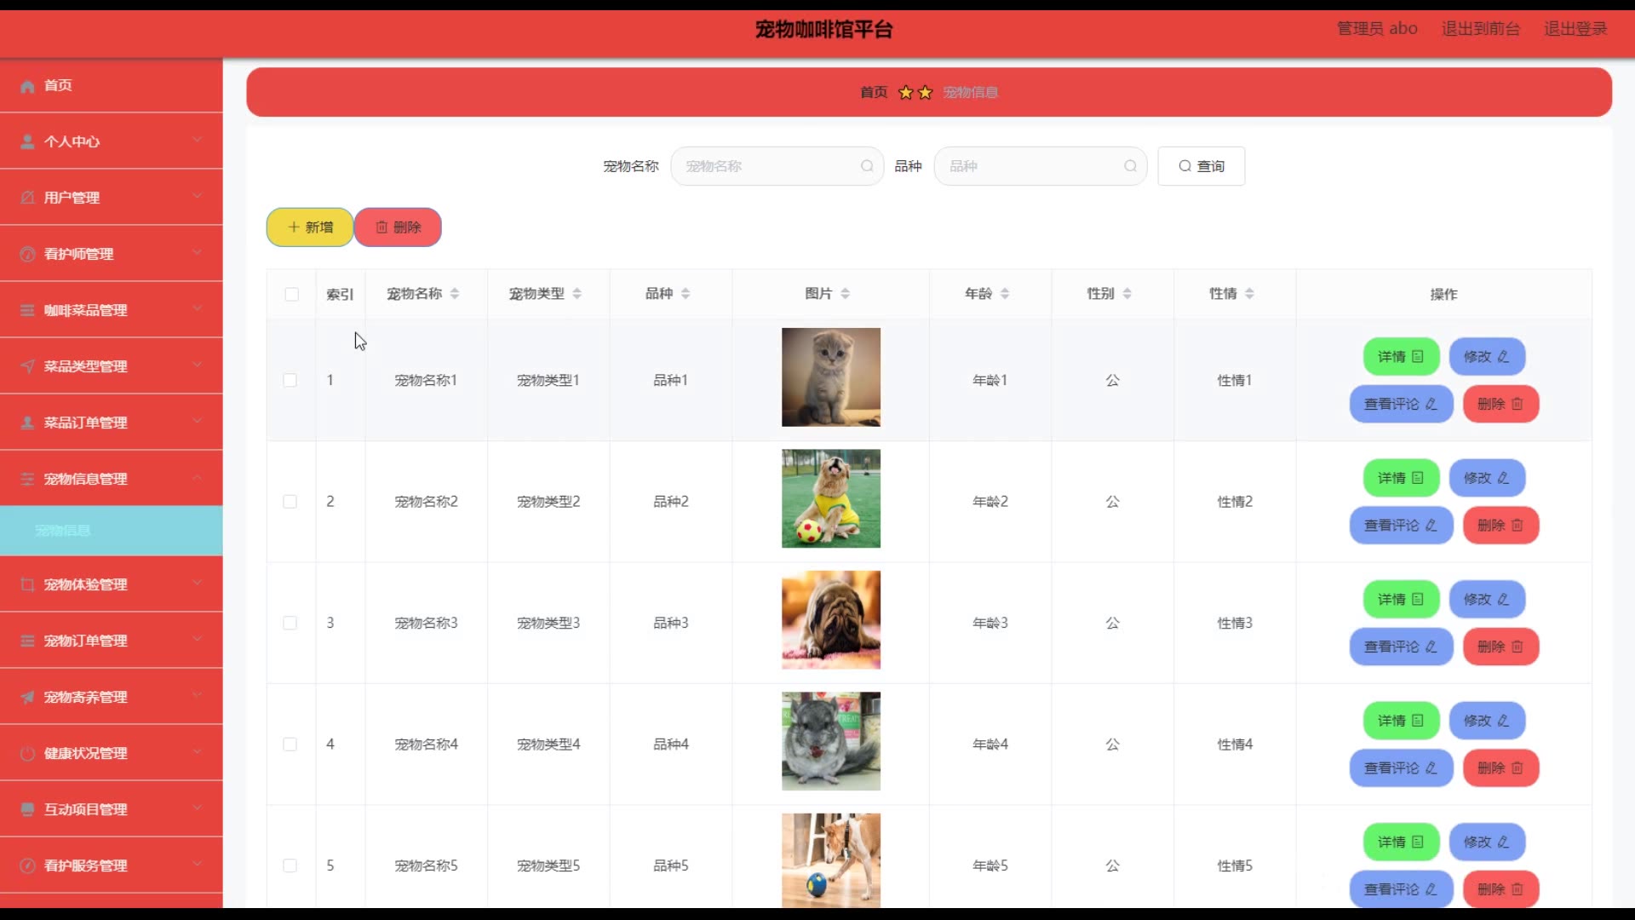Click the 健康状况管理 power icon
Screen dimensions: 1635x920
27,754
